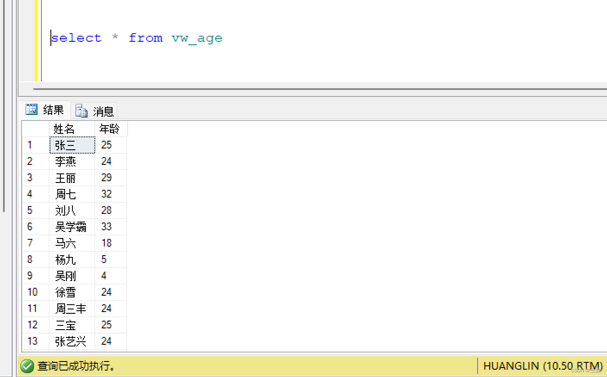This screenshot has width=607, height=377.
Task: Select cell with name 三宝
Action: 72,325
